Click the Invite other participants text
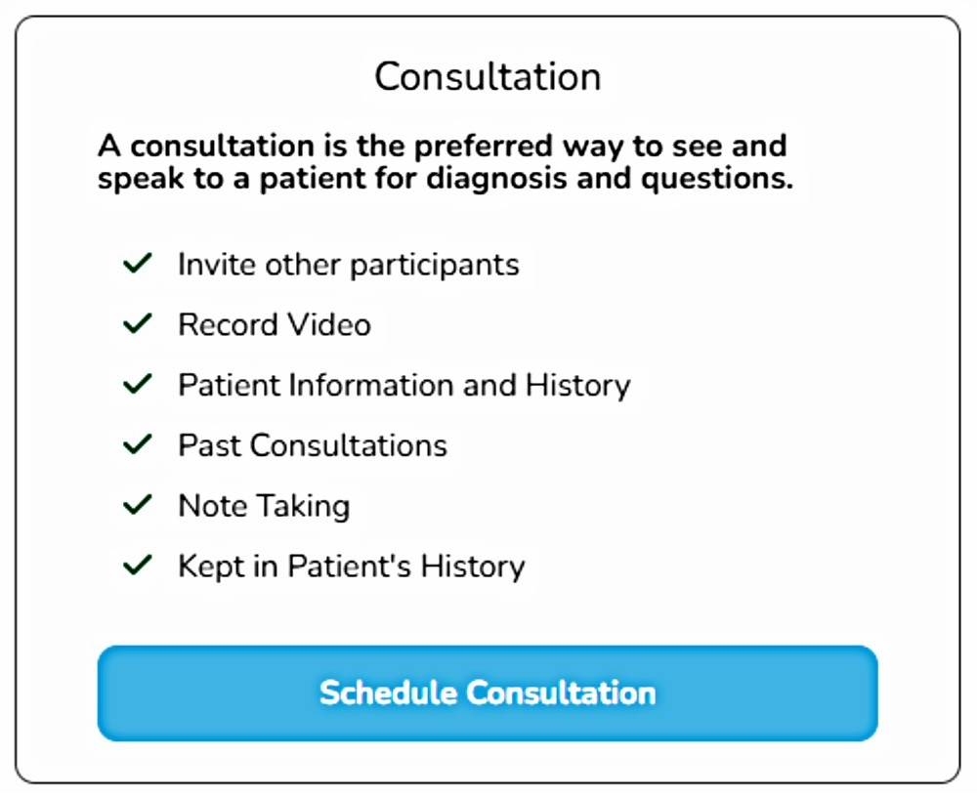Screen dimensions: 977x798 (x=348, y=265)
